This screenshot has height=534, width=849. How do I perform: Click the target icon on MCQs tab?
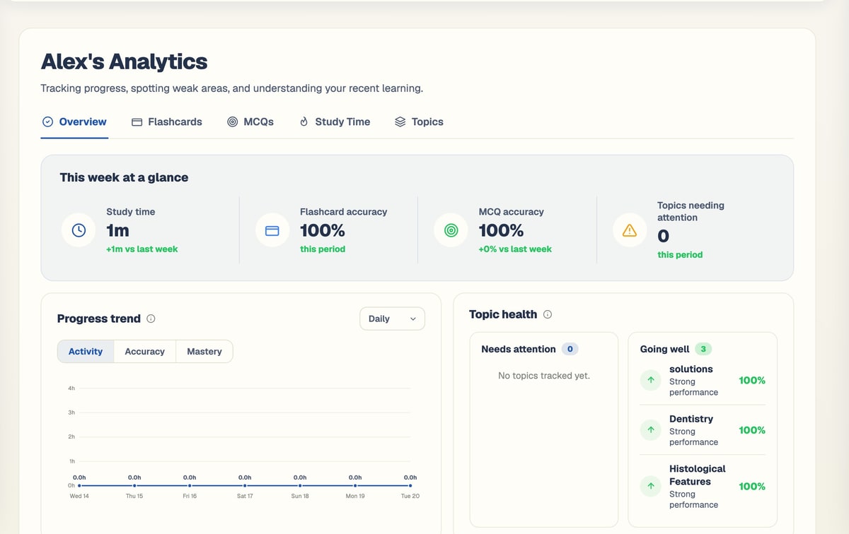(x=232, y=121)
